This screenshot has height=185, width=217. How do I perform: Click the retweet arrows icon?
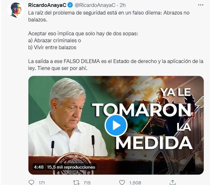pos(76,182)
